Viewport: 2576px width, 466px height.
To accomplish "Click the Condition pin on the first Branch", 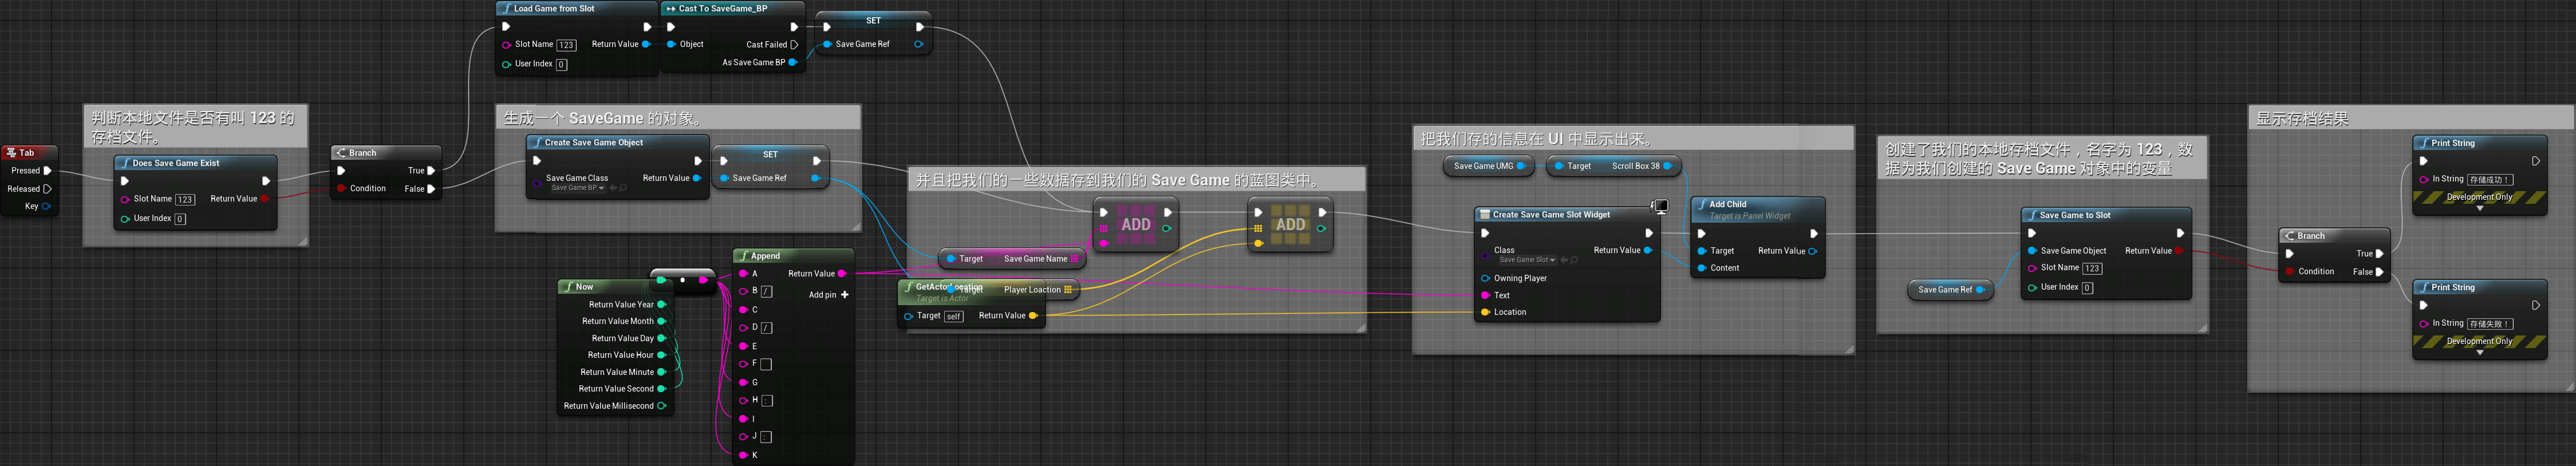I will pyautogui.click(x=342, y=189).
